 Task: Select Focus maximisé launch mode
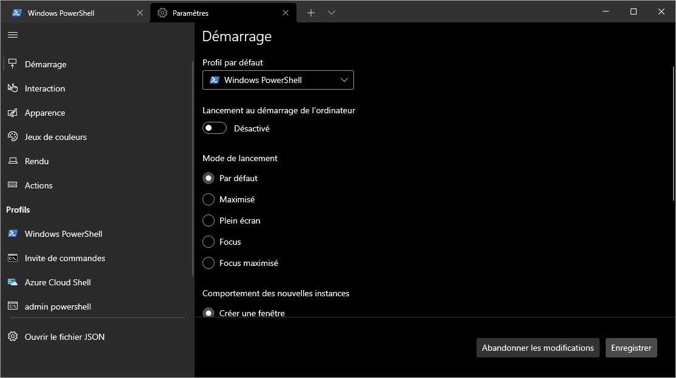click(209, 263)
